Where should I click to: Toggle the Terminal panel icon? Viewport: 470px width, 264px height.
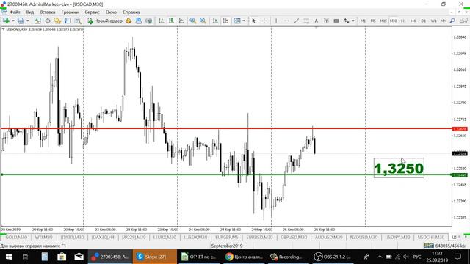(68, 21)
